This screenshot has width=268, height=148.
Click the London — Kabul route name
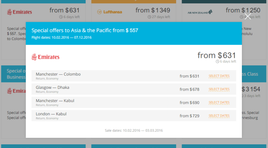point(51,114)
